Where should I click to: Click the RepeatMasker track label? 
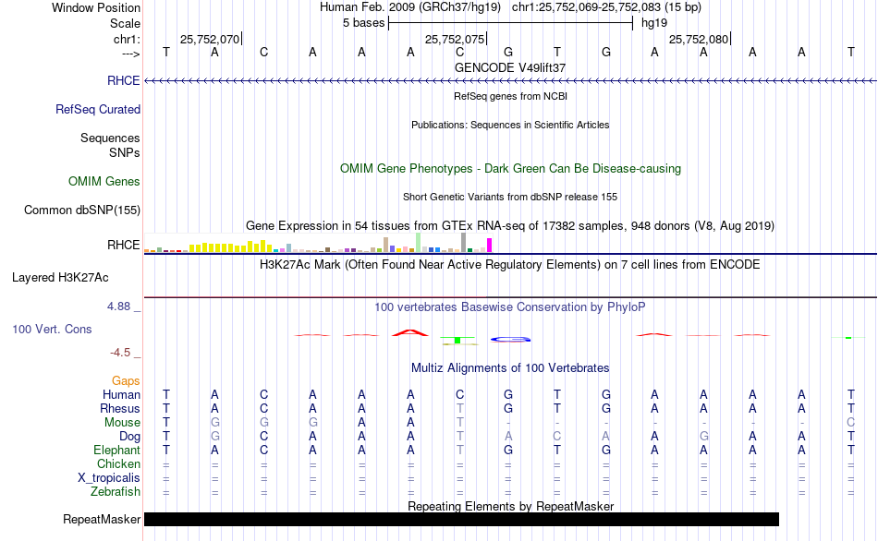pos(102,519)
